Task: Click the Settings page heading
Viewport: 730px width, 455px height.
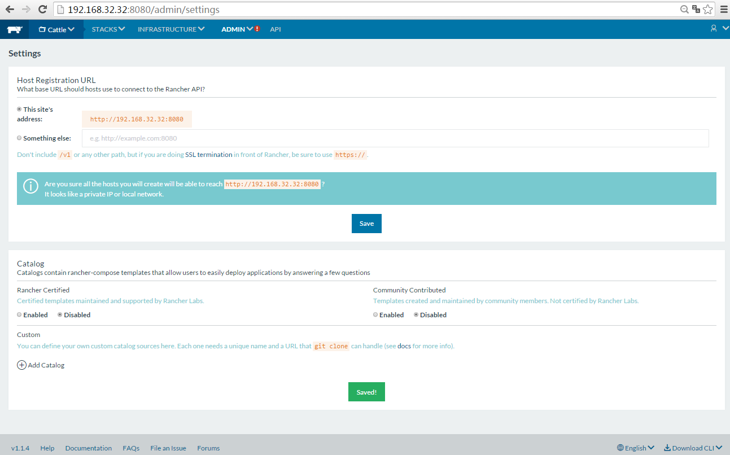Action: click(x=25, y=54)
